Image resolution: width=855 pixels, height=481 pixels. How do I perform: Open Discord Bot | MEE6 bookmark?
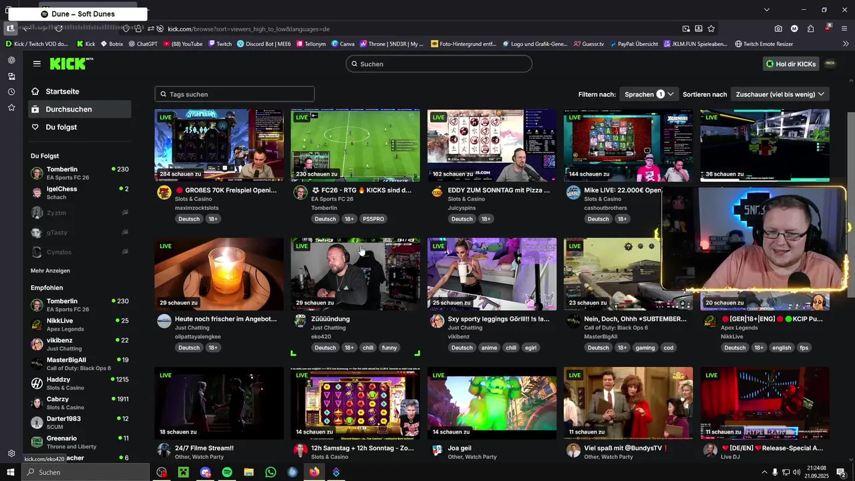(265, 44)
